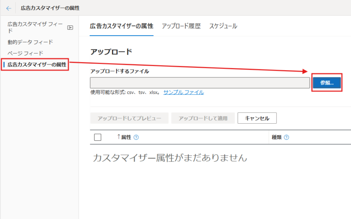Viewport: 351px width, 219px height.
Task: Click the back arrow icon
Action: pos(9,8)
